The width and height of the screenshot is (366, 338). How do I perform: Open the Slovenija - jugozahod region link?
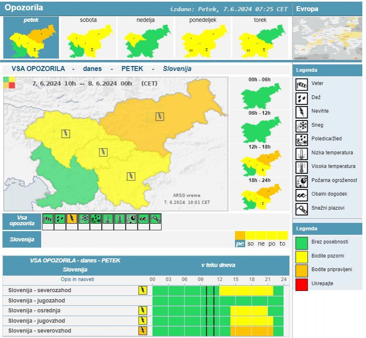[x=37, y=300]
